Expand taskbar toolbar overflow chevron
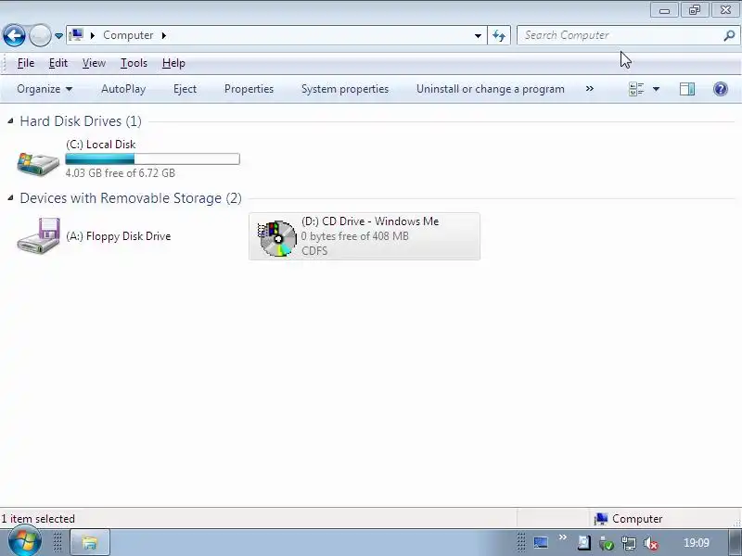Screen dimensions: 742x556 pyautogui.click(x=563, y=537)
